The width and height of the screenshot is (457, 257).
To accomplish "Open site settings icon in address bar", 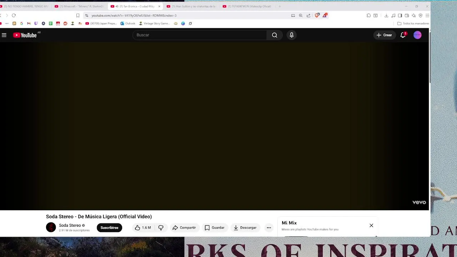I will click(x=86, y=15).
